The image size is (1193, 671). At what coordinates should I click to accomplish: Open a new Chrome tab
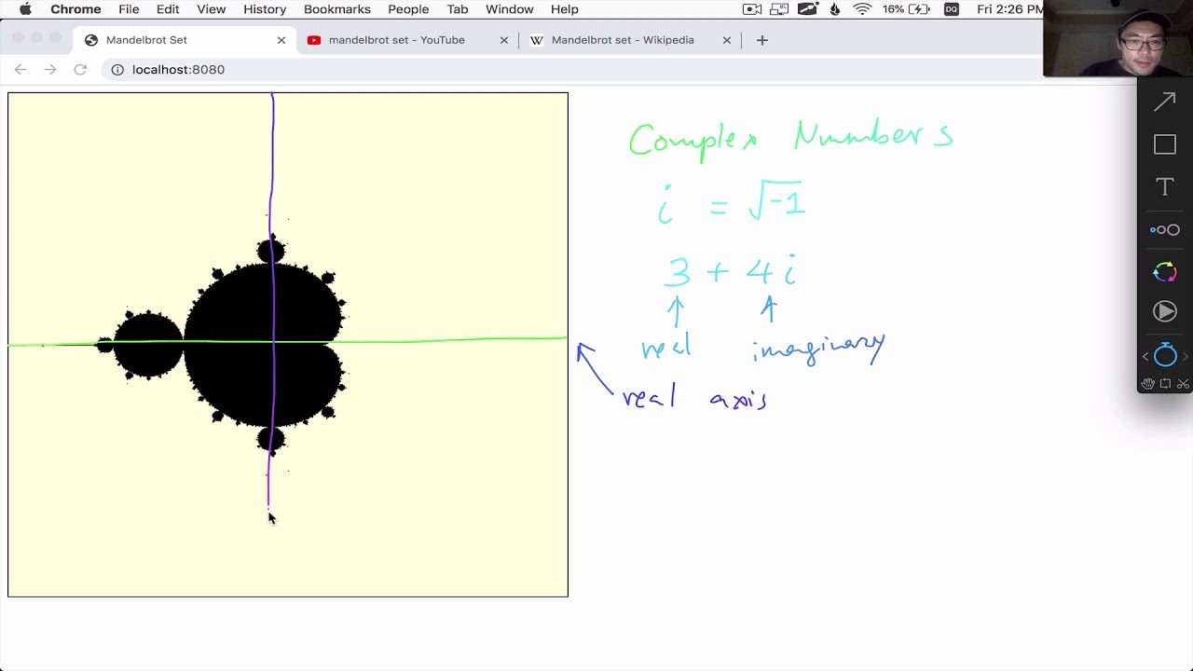tap(761, 40)
